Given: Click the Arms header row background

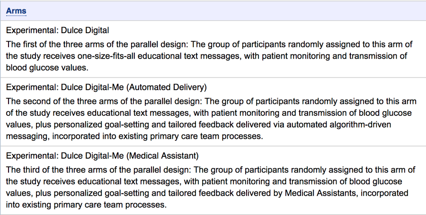Looking at the screenshot, I should click(213, 11).
